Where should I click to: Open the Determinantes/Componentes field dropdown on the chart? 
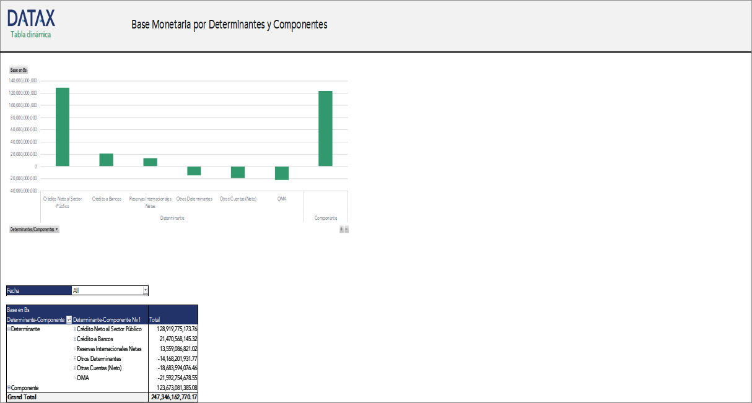click(x=56, y=229)
